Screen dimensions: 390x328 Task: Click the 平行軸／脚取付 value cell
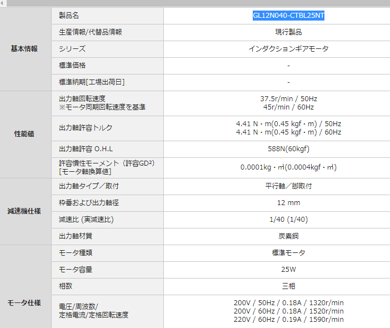288,186
